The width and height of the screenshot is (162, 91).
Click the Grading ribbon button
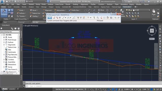(x=34, y=16)
